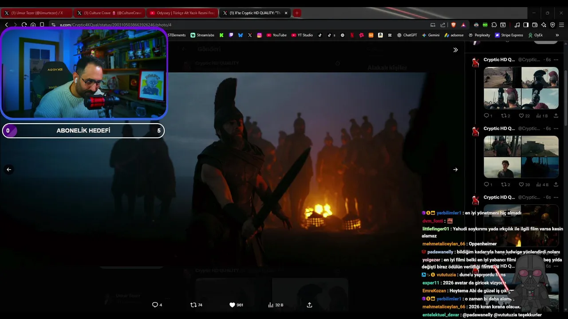The height and width of the screenshot is (319, 568).
Task: Open castle and ships image grid in second reply
Action: (x=521, y=156)
